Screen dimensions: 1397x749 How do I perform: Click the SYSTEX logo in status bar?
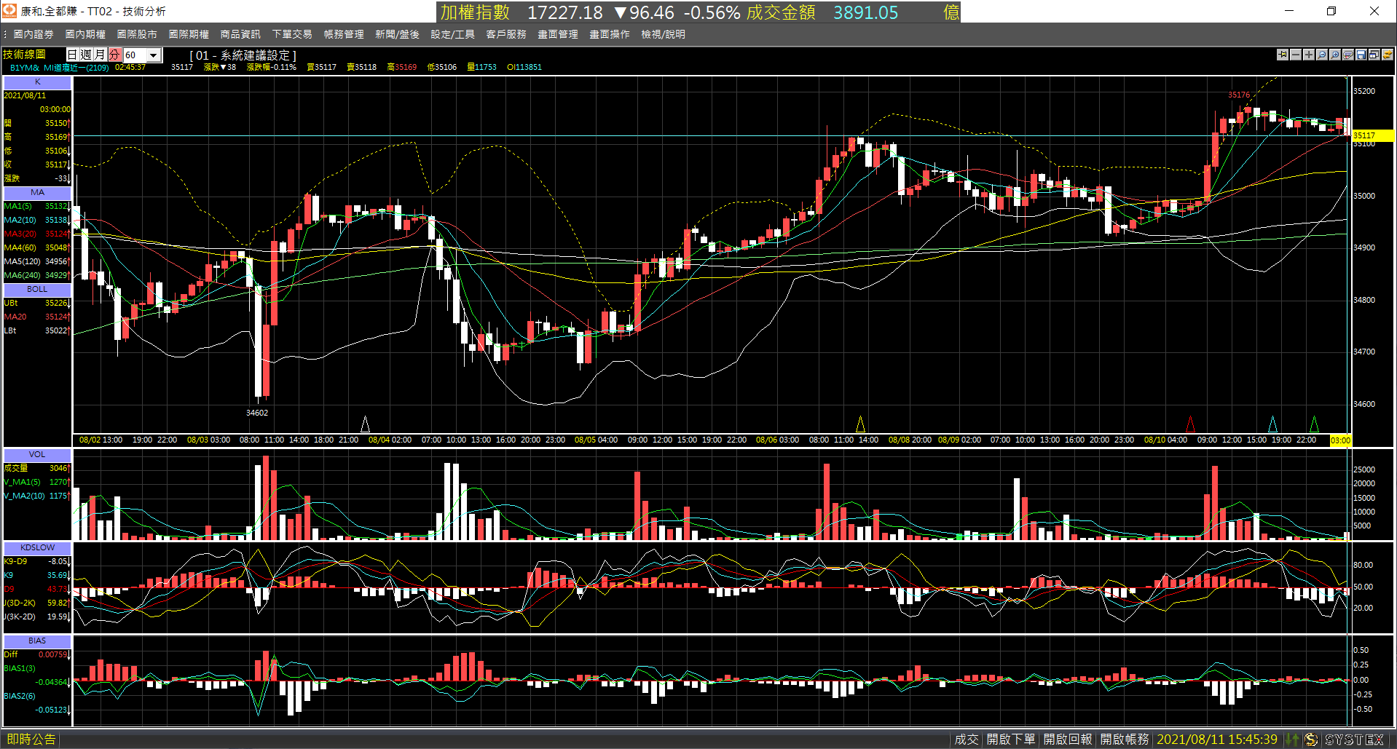tap(1354, 740)
